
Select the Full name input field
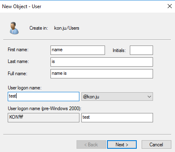click(x=102, y=74)
